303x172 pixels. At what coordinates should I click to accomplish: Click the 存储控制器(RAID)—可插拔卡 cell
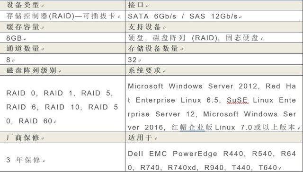point(62,16)
